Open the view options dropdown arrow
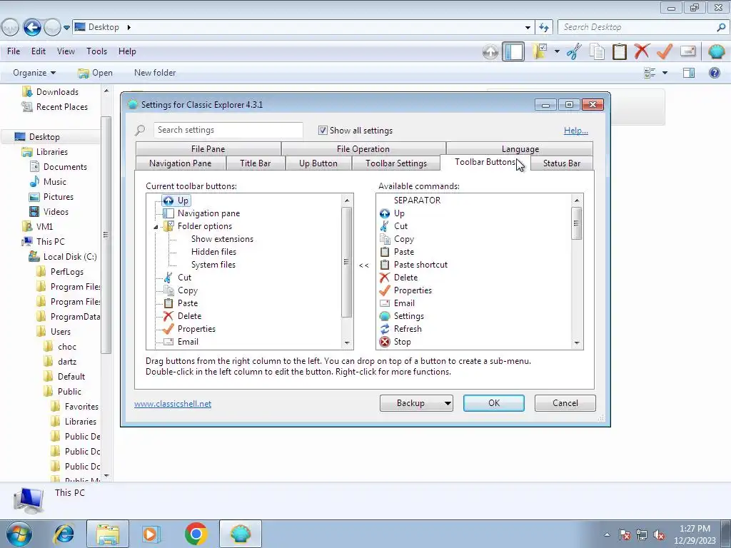 tap(665, 73)
